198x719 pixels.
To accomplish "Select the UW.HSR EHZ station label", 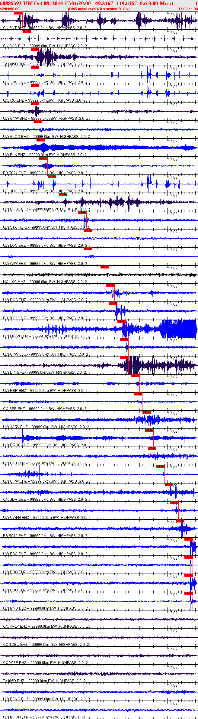I will point(14,391).
